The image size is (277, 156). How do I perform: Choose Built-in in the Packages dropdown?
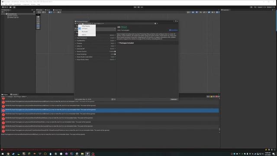(84, 35)
